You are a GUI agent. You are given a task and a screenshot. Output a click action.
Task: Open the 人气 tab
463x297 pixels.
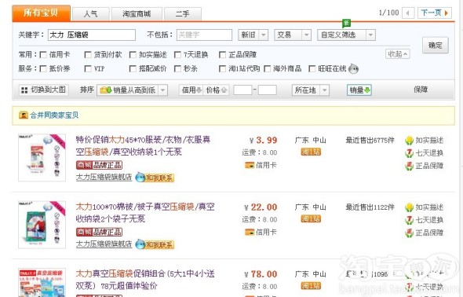click(91, 14)
